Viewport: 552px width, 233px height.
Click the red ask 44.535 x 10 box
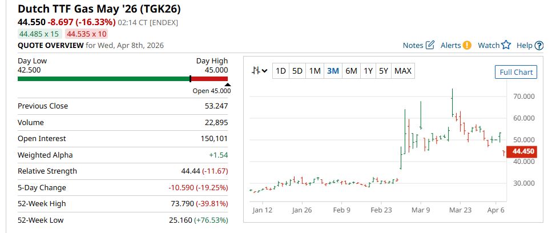click(x=87, y=34)
